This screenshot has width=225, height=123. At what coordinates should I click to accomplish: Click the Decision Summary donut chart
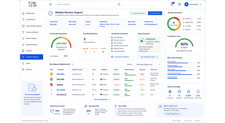click(174, 24)
